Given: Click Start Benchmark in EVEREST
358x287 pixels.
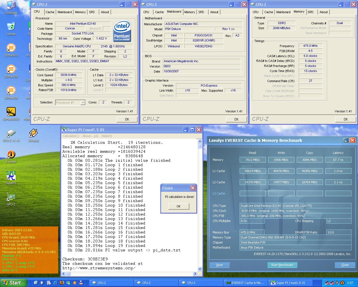Looking at the screenshot, I should point(282,265).
